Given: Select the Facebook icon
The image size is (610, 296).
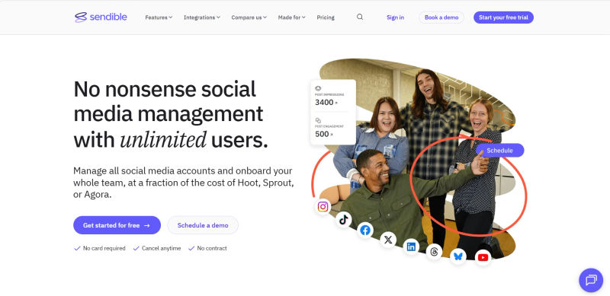Looking at the screenshot, I should click(x=365, y=231).
